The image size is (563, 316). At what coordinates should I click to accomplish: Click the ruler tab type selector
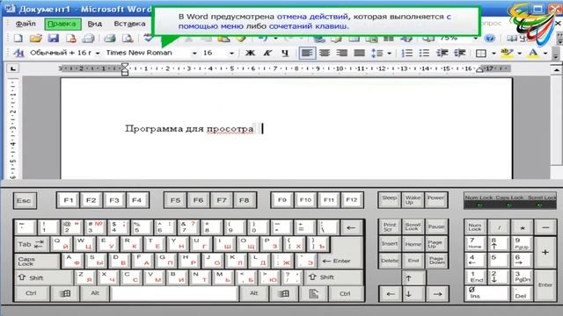(13, 68)
